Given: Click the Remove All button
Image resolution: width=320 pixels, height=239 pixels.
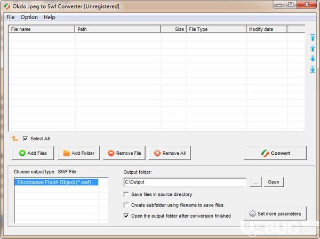Looking at the screenshot, I should click(x=170, y=153).
